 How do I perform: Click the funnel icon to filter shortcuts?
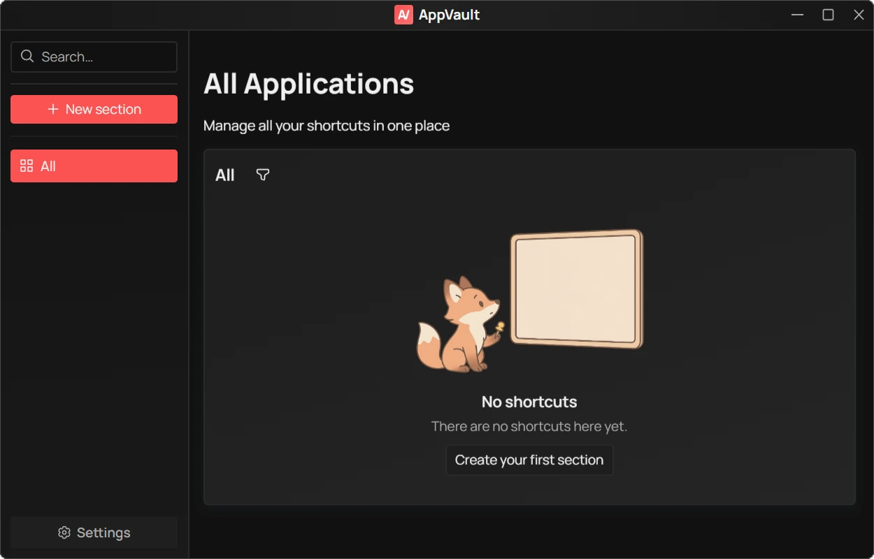click(262, 175)
